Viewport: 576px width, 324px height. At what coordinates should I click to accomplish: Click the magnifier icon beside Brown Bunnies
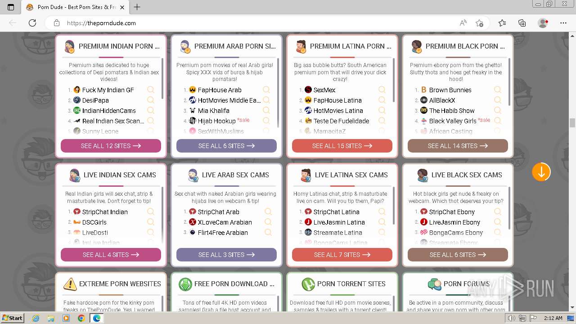[x=498, y=90]
